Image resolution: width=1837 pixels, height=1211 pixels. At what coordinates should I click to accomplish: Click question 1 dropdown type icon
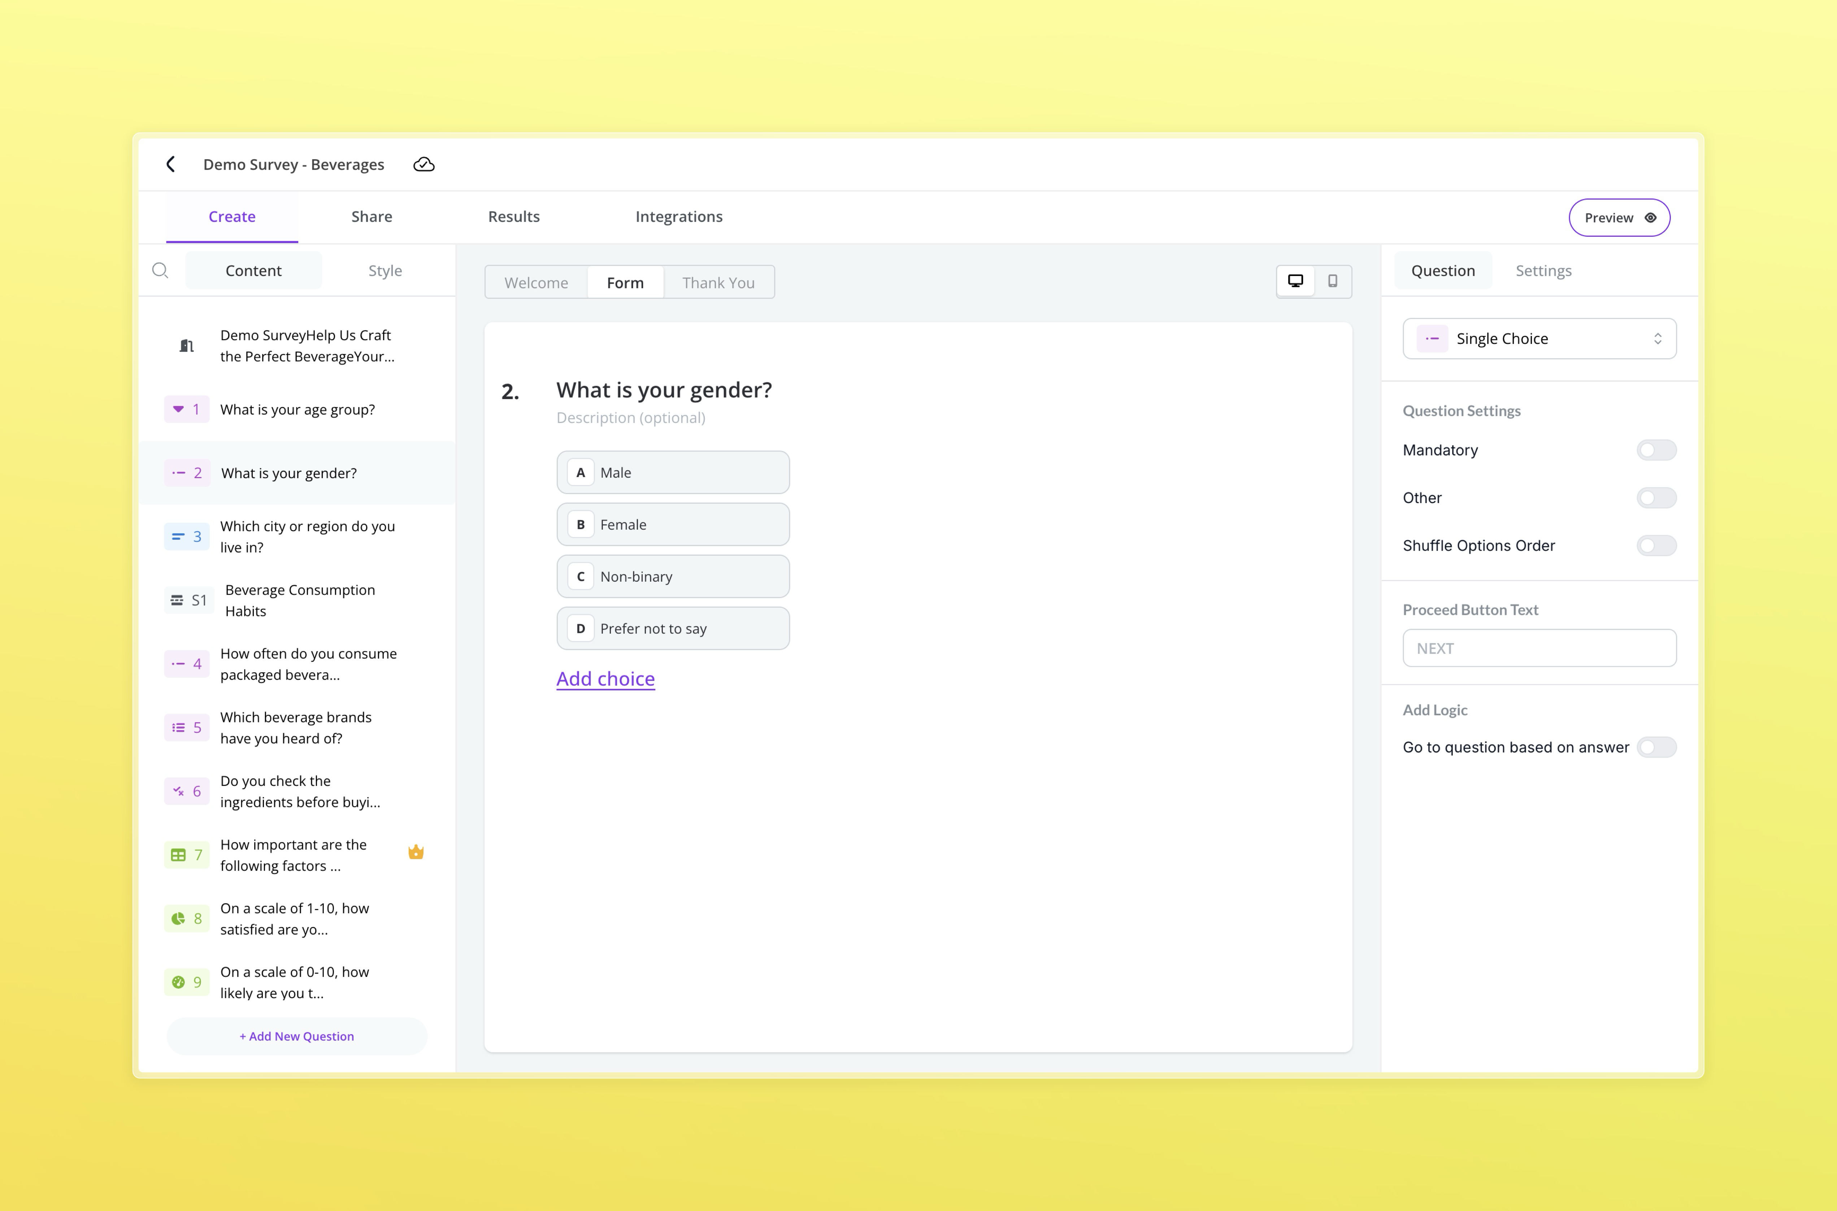pyautogui.click(x=178, y=408)
